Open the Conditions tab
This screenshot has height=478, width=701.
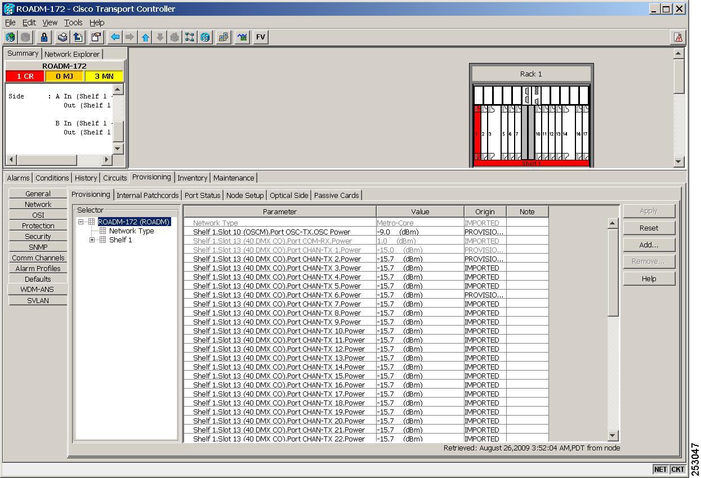point(52,178)
